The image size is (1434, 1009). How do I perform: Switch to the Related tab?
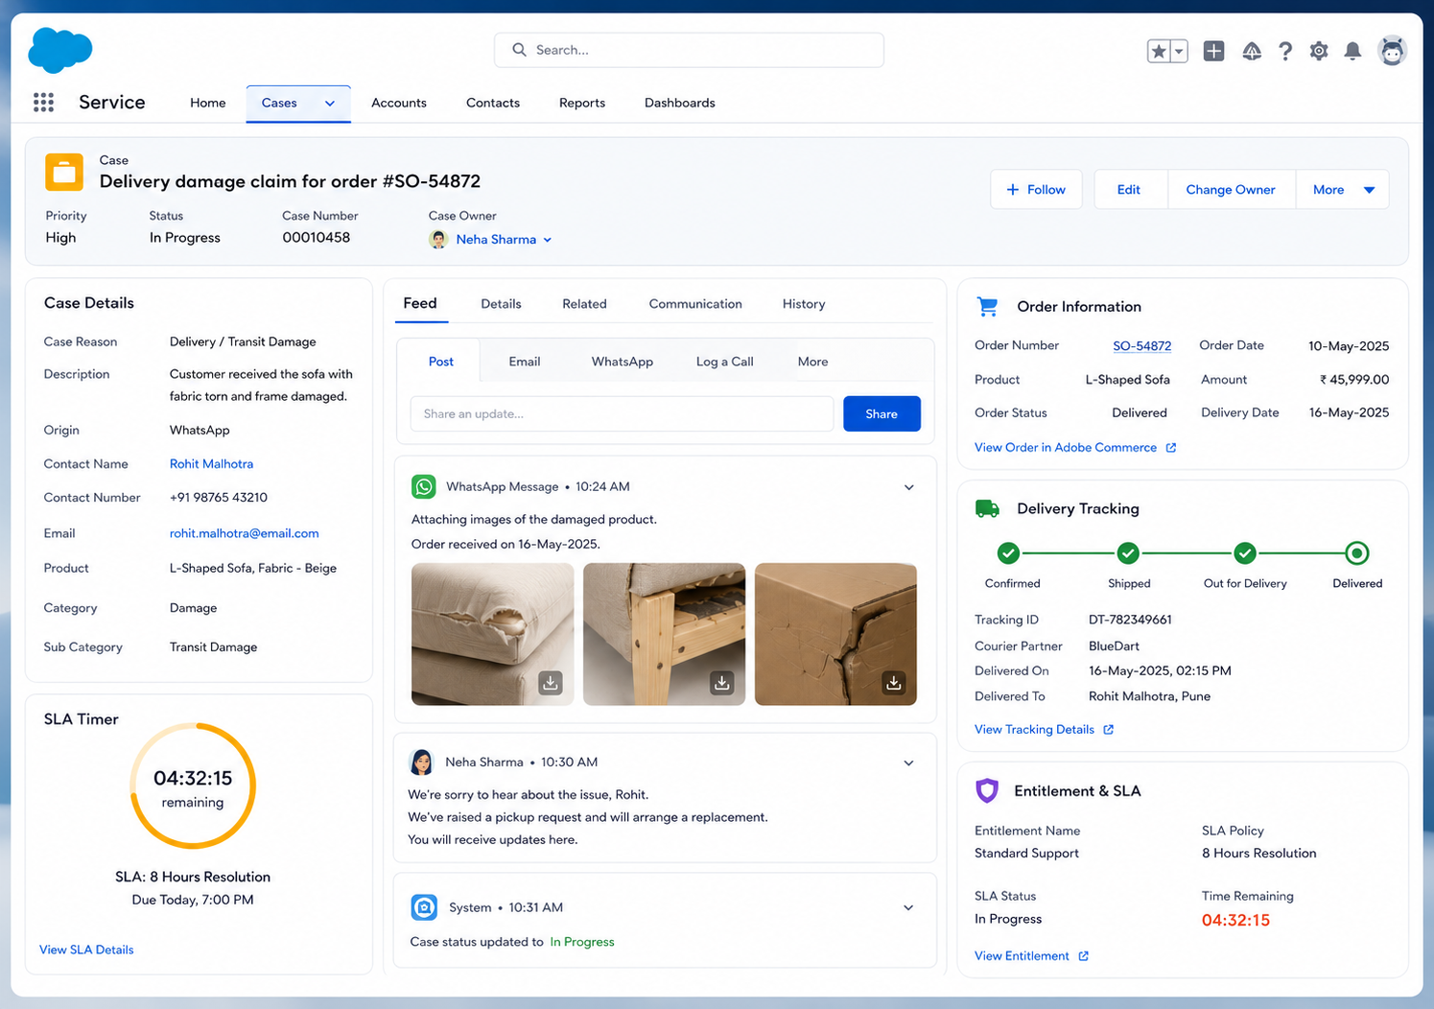[x=584, y=304]
